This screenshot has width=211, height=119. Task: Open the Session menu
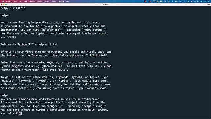[32, 1]
